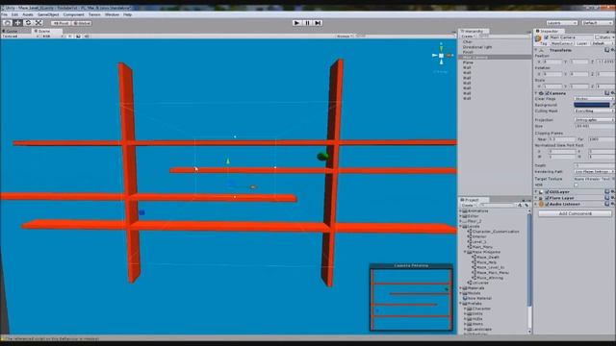Open Camera component help icon
Image resolution: width=616 pixels, height=346 pixels.
click(607, 93)
